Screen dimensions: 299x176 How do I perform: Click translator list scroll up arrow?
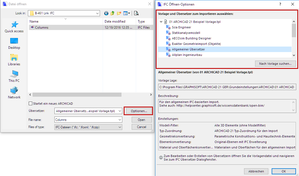click(x=294, y=21)
